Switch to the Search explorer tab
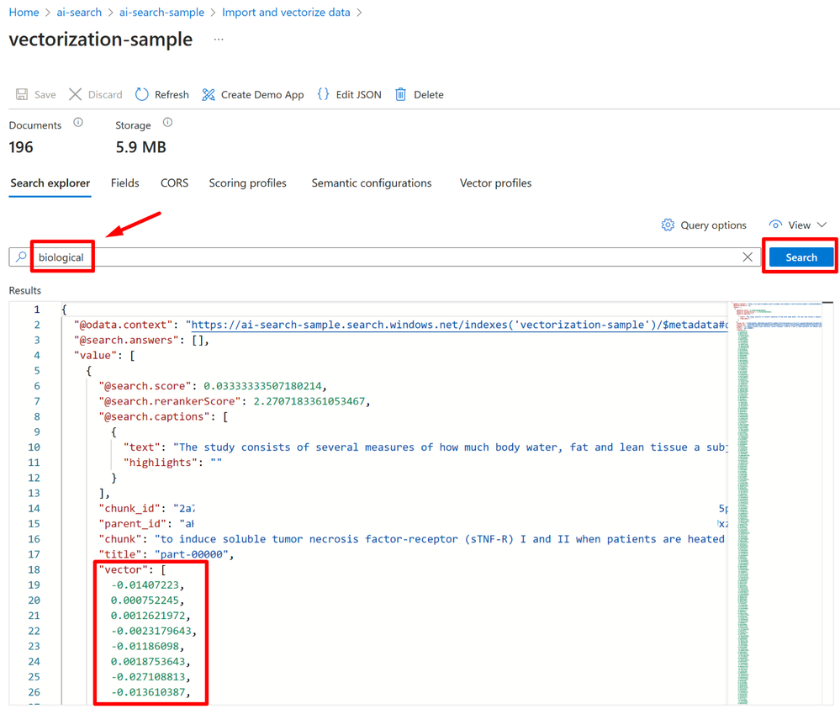This screenshot has width=840, height=709. point(50,183)
